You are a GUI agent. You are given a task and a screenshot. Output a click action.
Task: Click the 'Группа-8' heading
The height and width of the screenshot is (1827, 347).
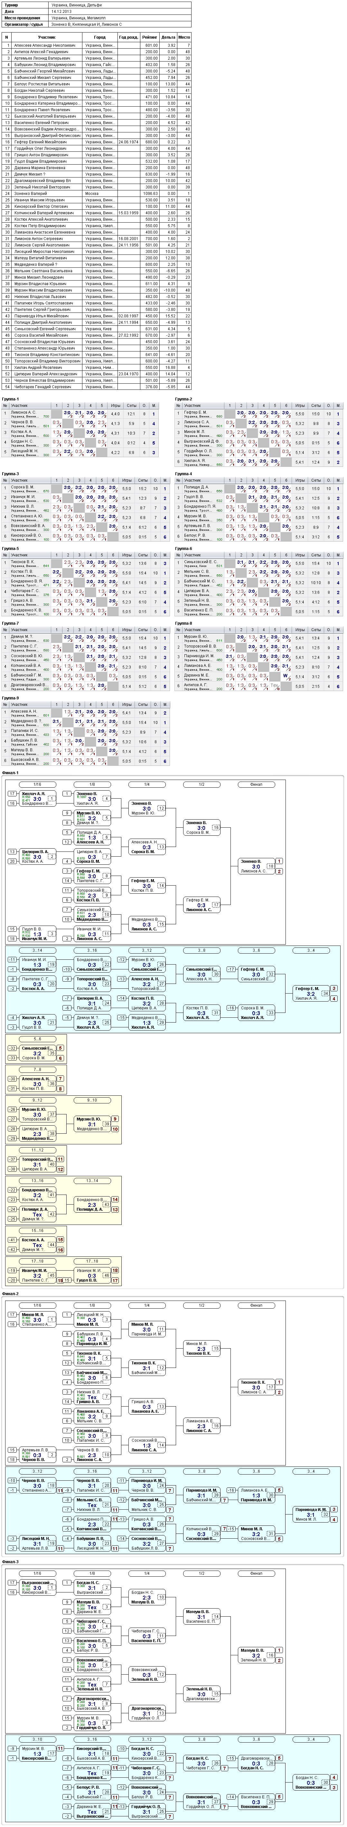pos(183,623)
